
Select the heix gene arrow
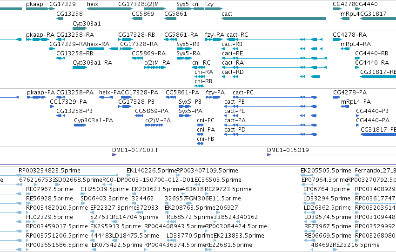(x=102, y=9)
